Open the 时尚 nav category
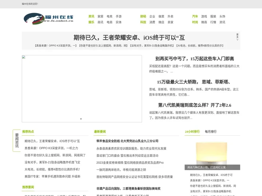The width and height of the screenshot is (262, 196). [x=195, y=22]
